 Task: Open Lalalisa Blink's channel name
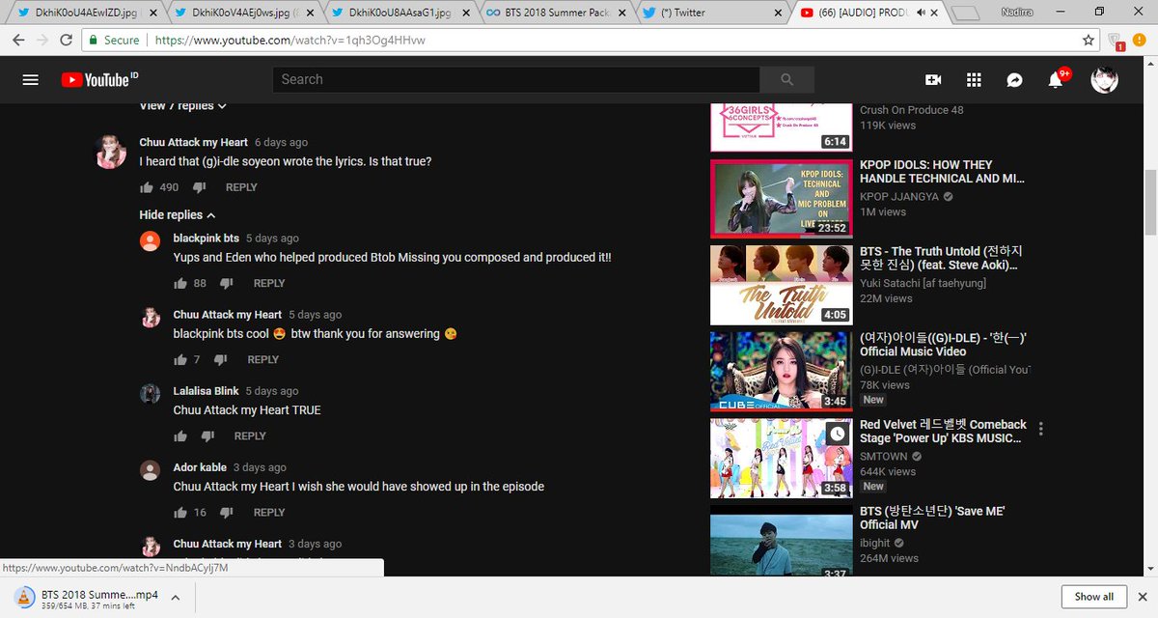206,391
